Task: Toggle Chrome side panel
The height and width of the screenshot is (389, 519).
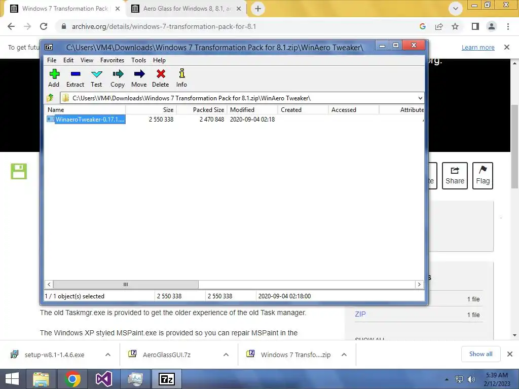Action: 475,26
